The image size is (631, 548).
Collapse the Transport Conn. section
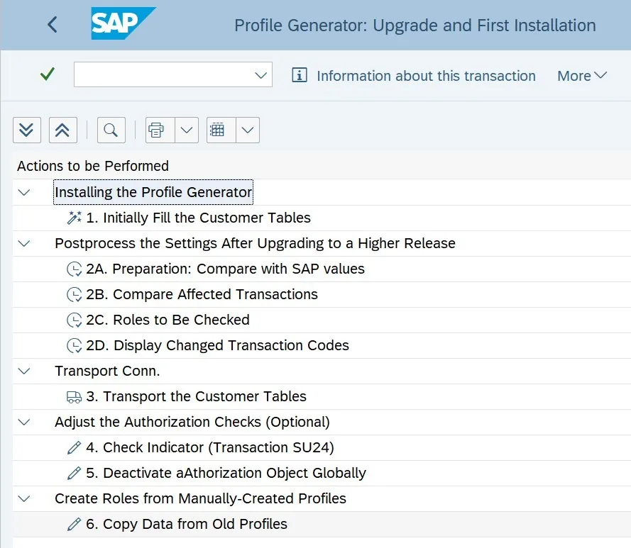coord(25,371)
